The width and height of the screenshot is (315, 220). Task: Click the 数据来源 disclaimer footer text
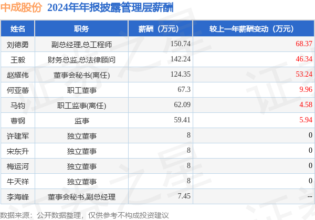[85, 215]
